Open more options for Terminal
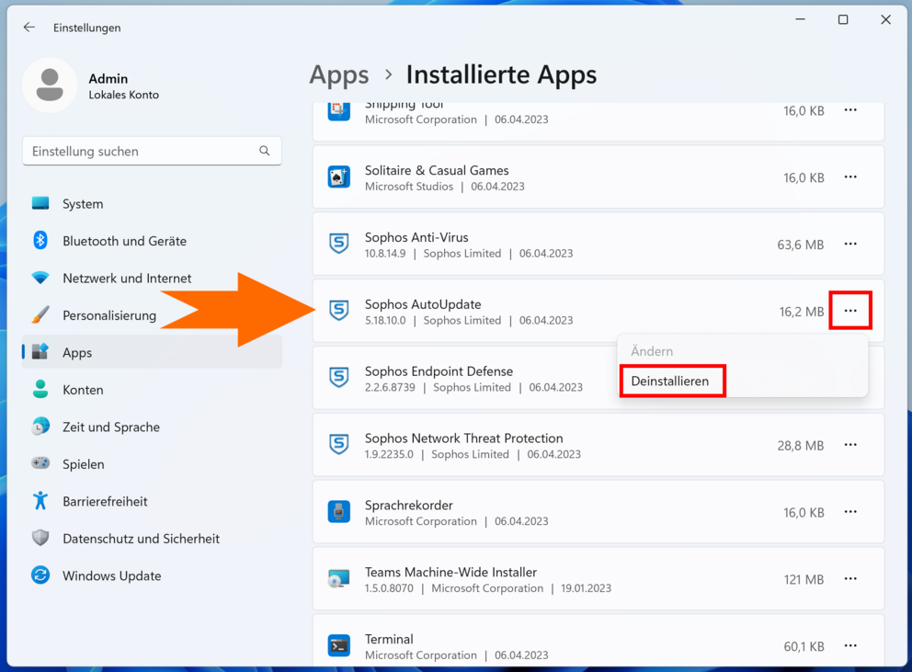This screenshot has height=672, width=912. click(850, 645)
